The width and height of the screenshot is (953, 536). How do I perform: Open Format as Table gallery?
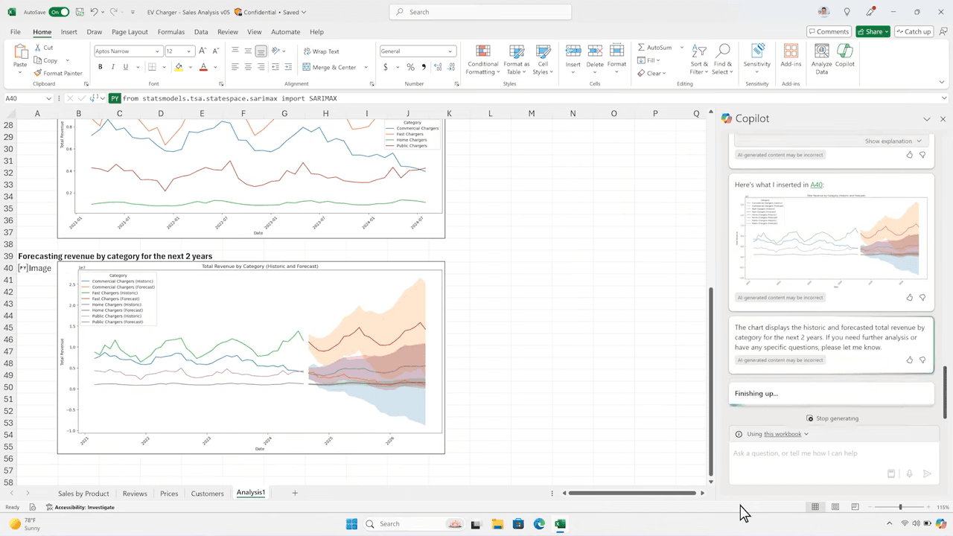click(517, 59)
